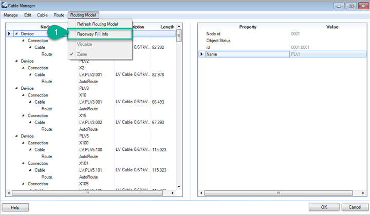Collapse the Cable node LV.PLV3.002

30,122
